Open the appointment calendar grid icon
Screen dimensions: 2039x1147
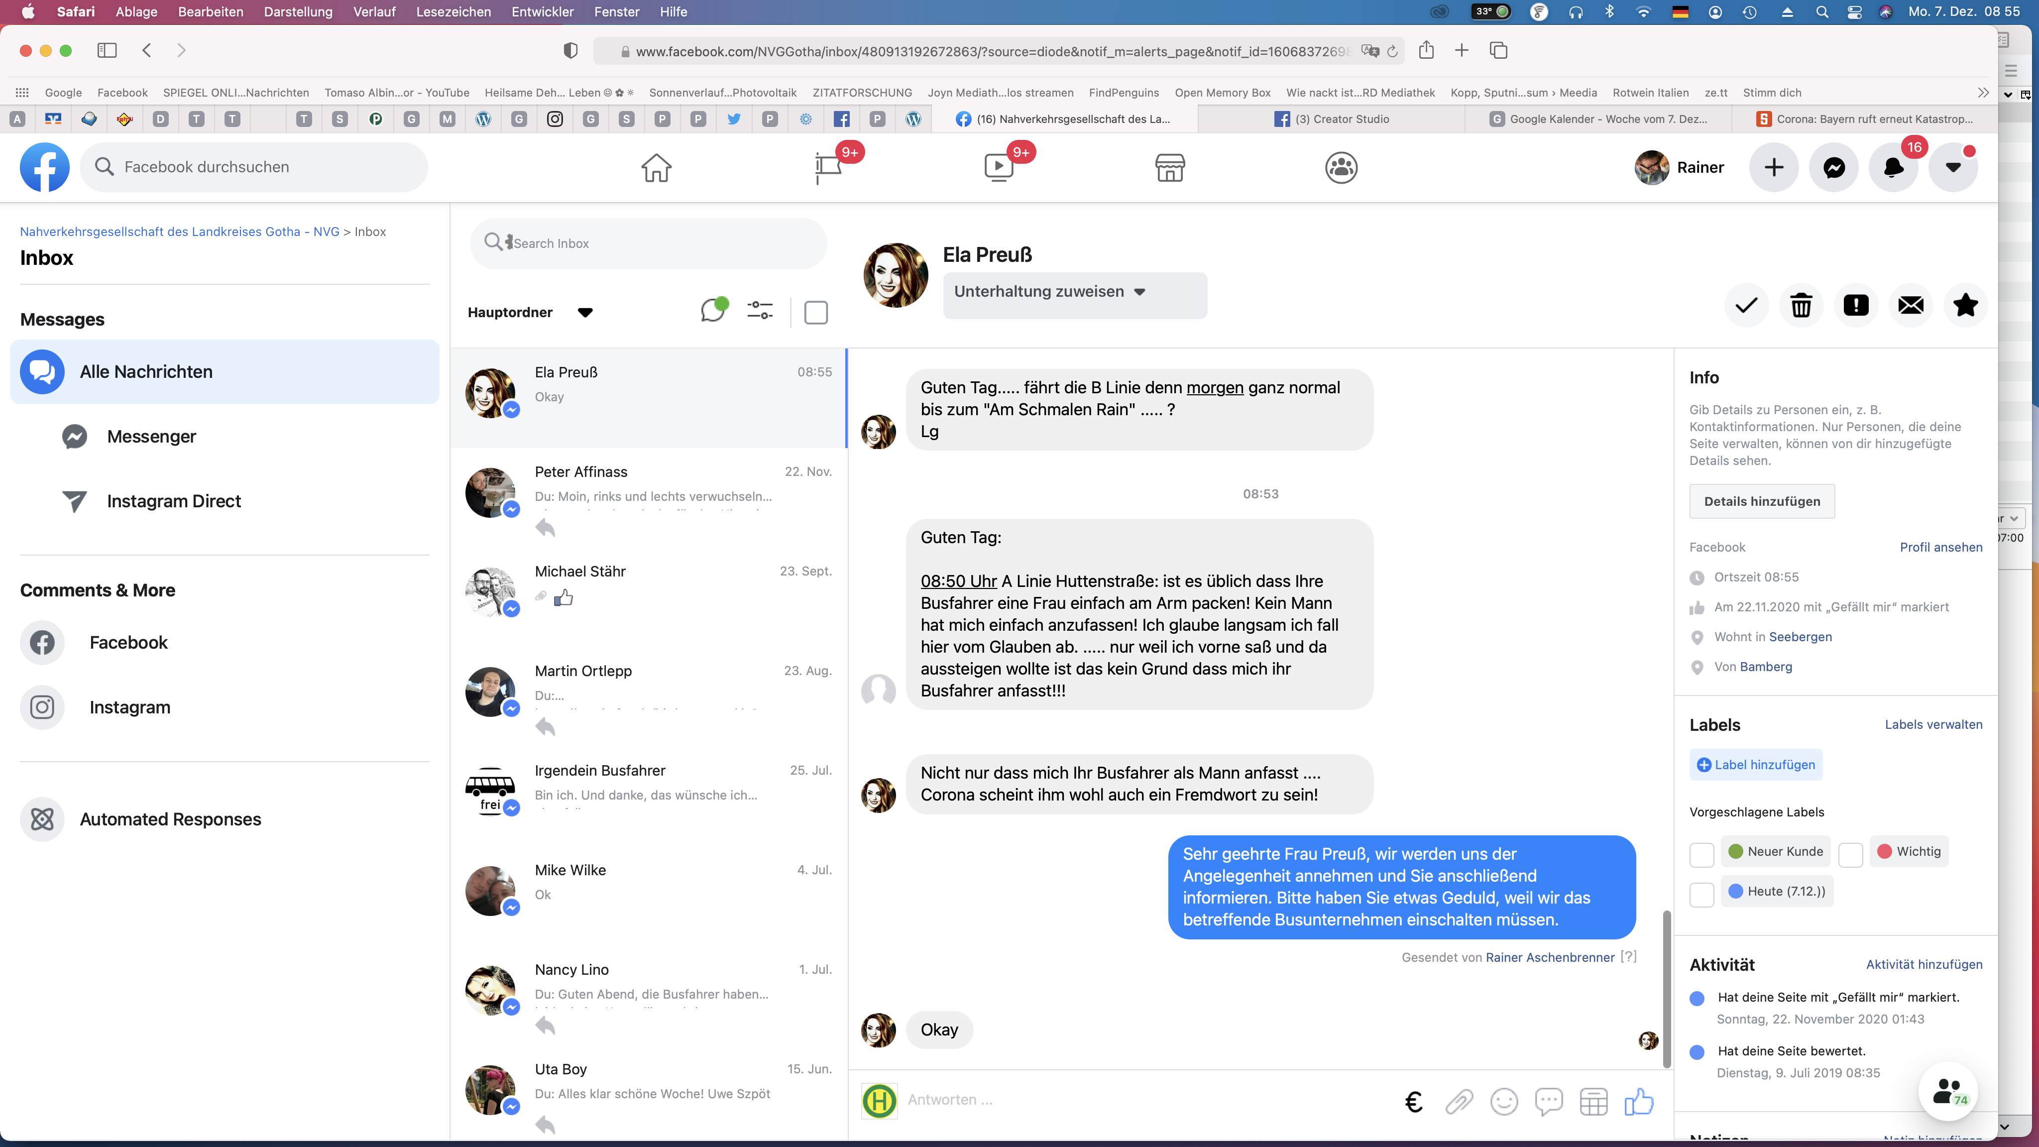click(1593, 1101)
